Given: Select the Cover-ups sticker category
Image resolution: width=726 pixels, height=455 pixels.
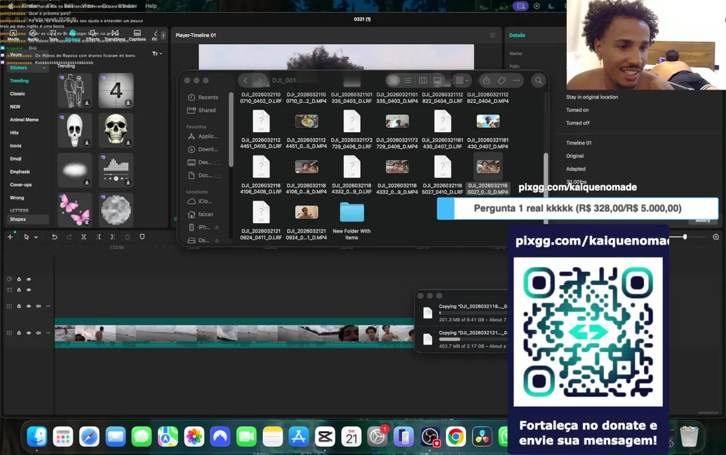Looking at the screenshot, I should tap(21, 185).
